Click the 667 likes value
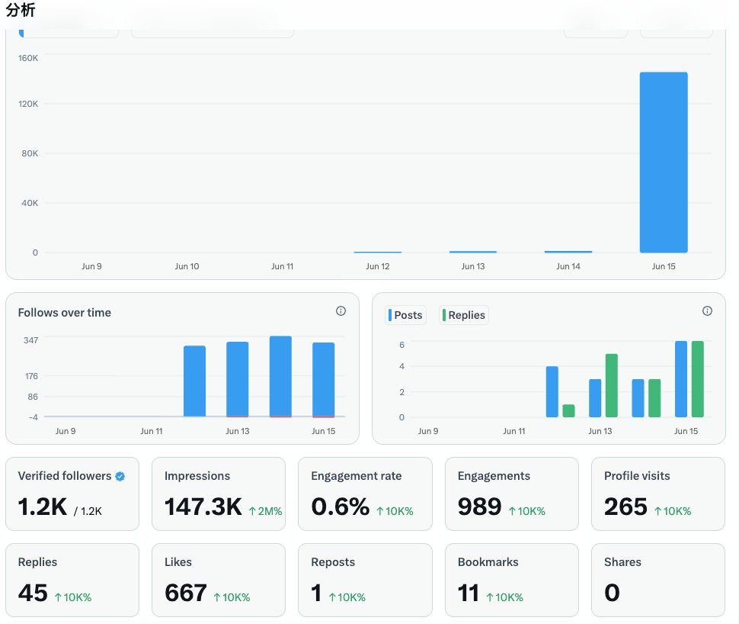 point(186,593)
